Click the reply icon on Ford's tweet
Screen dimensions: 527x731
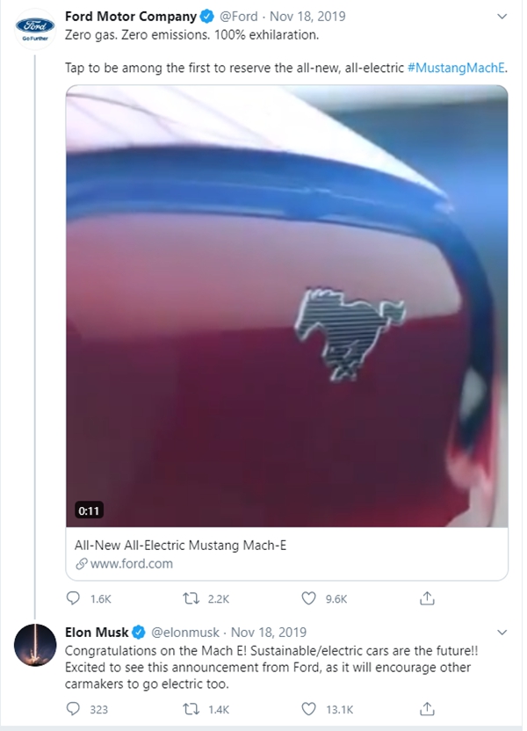click(x=74, y=598)
